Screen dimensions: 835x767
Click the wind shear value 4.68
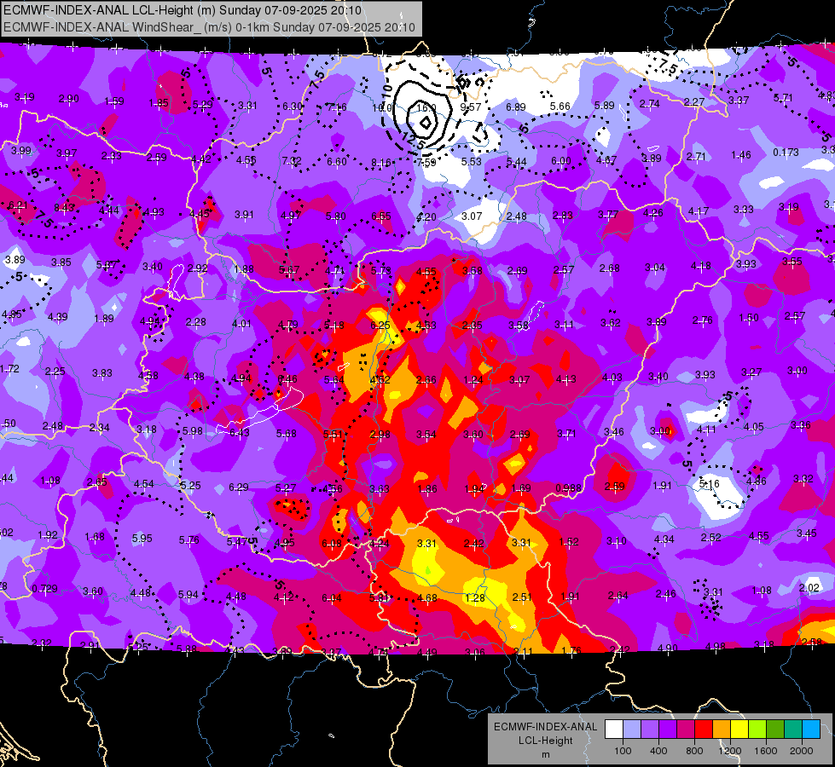[427, 598]
